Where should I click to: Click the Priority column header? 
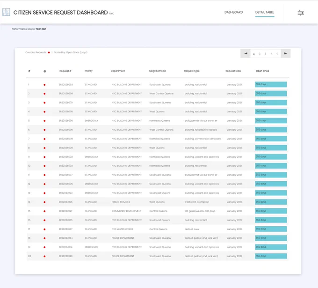pyautogui.click(x=89, y=71)
